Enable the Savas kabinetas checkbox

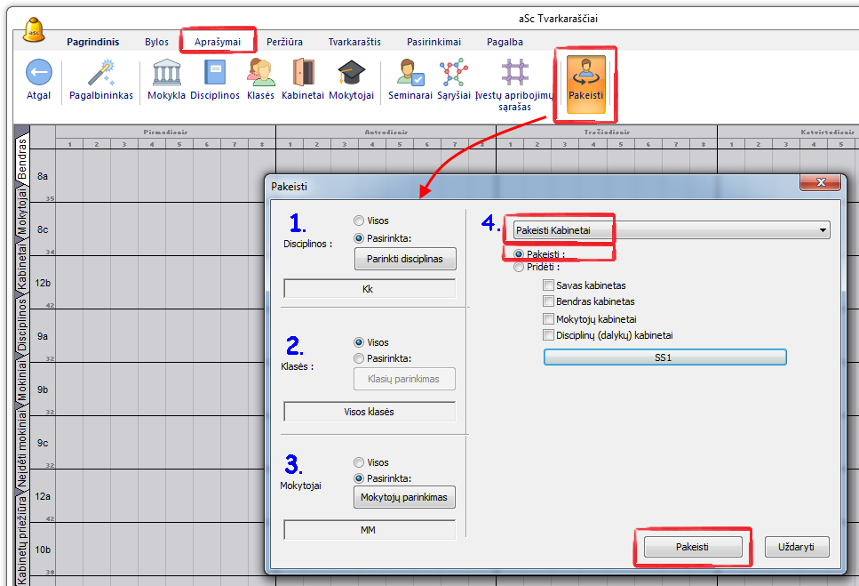click(x=549, y=285)
